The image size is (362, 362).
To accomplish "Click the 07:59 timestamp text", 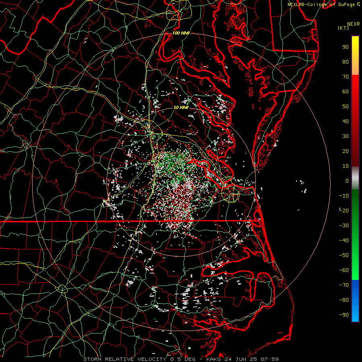I will click(x=269, y=359).
